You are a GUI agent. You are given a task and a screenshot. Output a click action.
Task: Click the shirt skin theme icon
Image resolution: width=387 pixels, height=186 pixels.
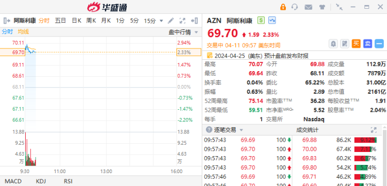[x=322, y=7]
